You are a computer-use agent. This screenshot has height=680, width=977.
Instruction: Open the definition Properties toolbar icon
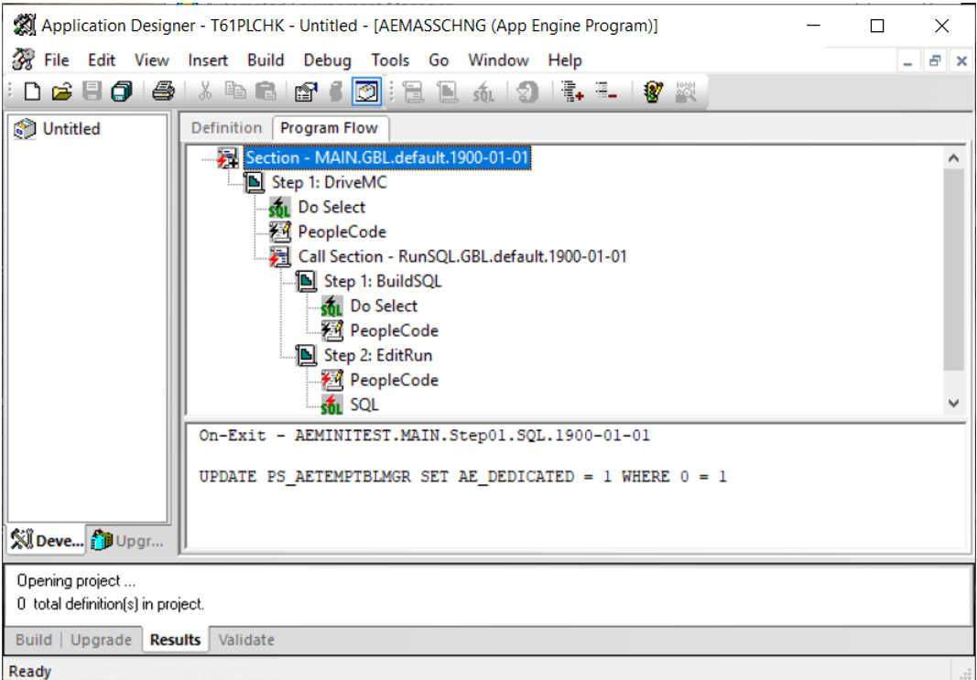pos(306,92)
